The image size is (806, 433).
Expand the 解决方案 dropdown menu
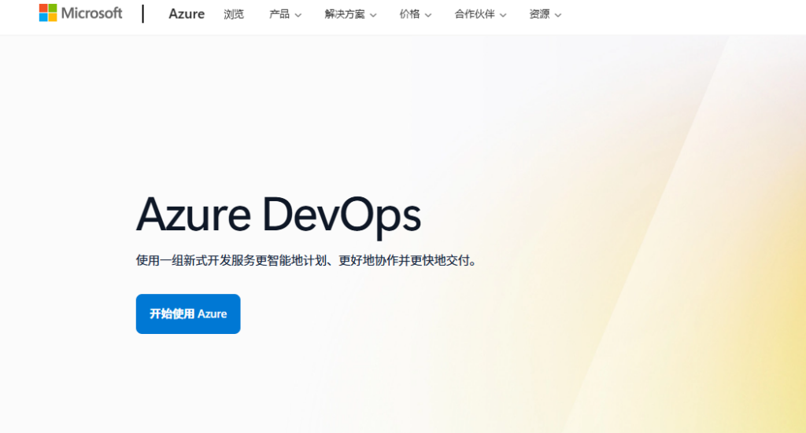tap(350, 14)
